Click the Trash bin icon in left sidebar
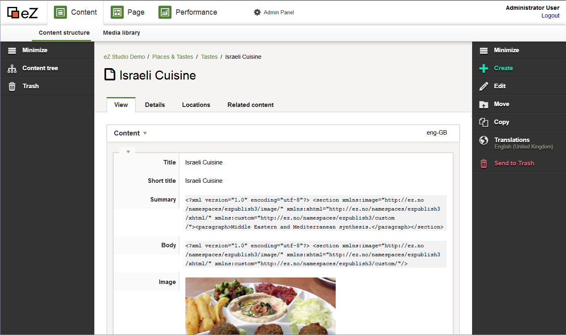 (x=12, y=87)
